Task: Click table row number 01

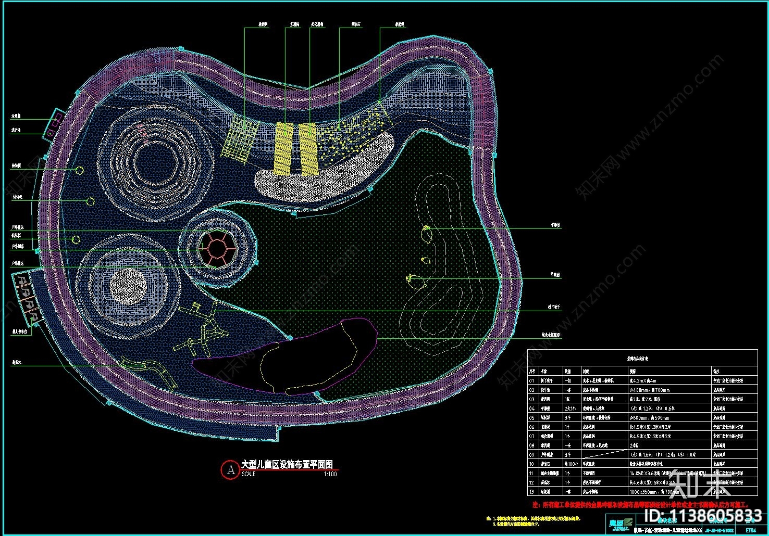Action: 532,380
